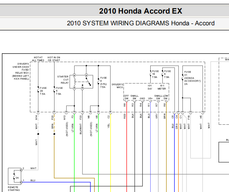This screenshot has height=192, width=229.
Task: Click the 'RED' wire color label
Action: (x=125, y=116)
